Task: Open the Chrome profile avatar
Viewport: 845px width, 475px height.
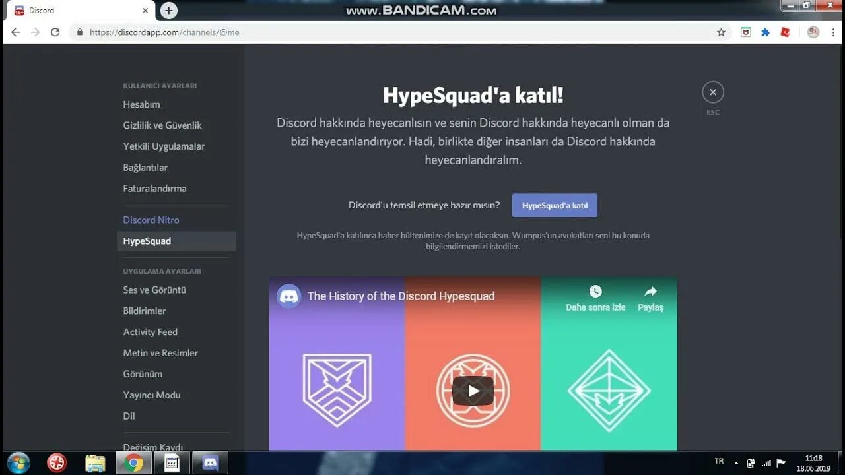Action: [813, 32]
